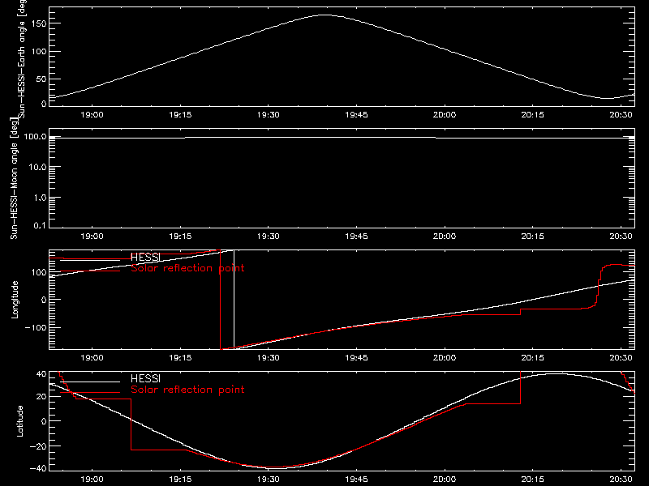
Task: Click the 40 tick on Latitude axis
Action: pos(42,374)
